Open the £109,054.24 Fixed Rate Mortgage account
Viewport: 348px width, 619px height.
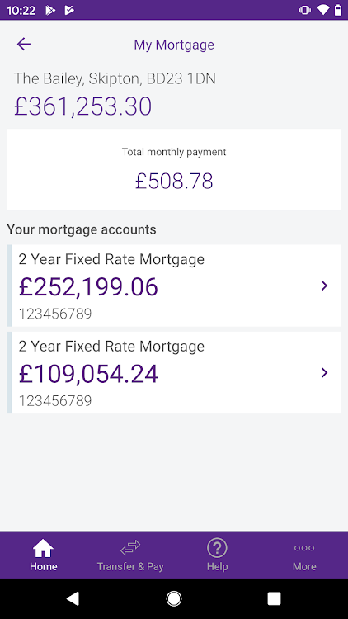pos(174,372)
